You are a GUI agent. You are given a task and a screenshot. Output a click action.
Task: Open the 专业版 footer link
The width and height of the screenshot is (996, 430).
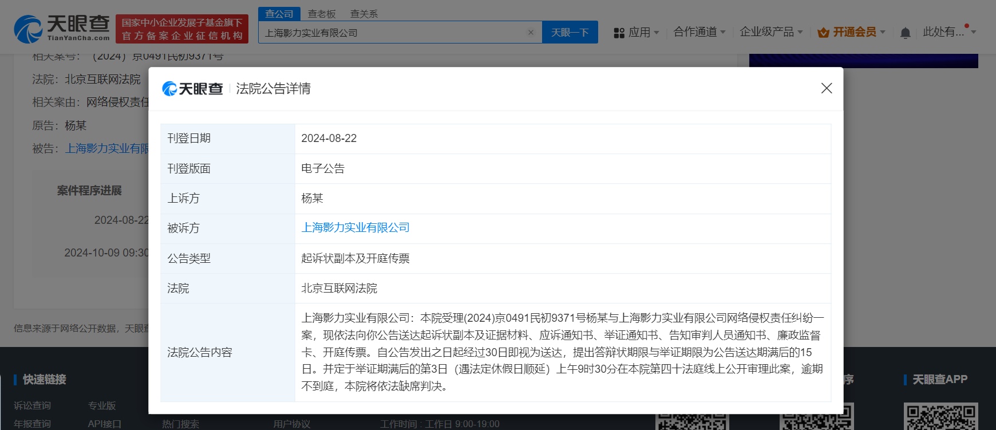[102, 405]
